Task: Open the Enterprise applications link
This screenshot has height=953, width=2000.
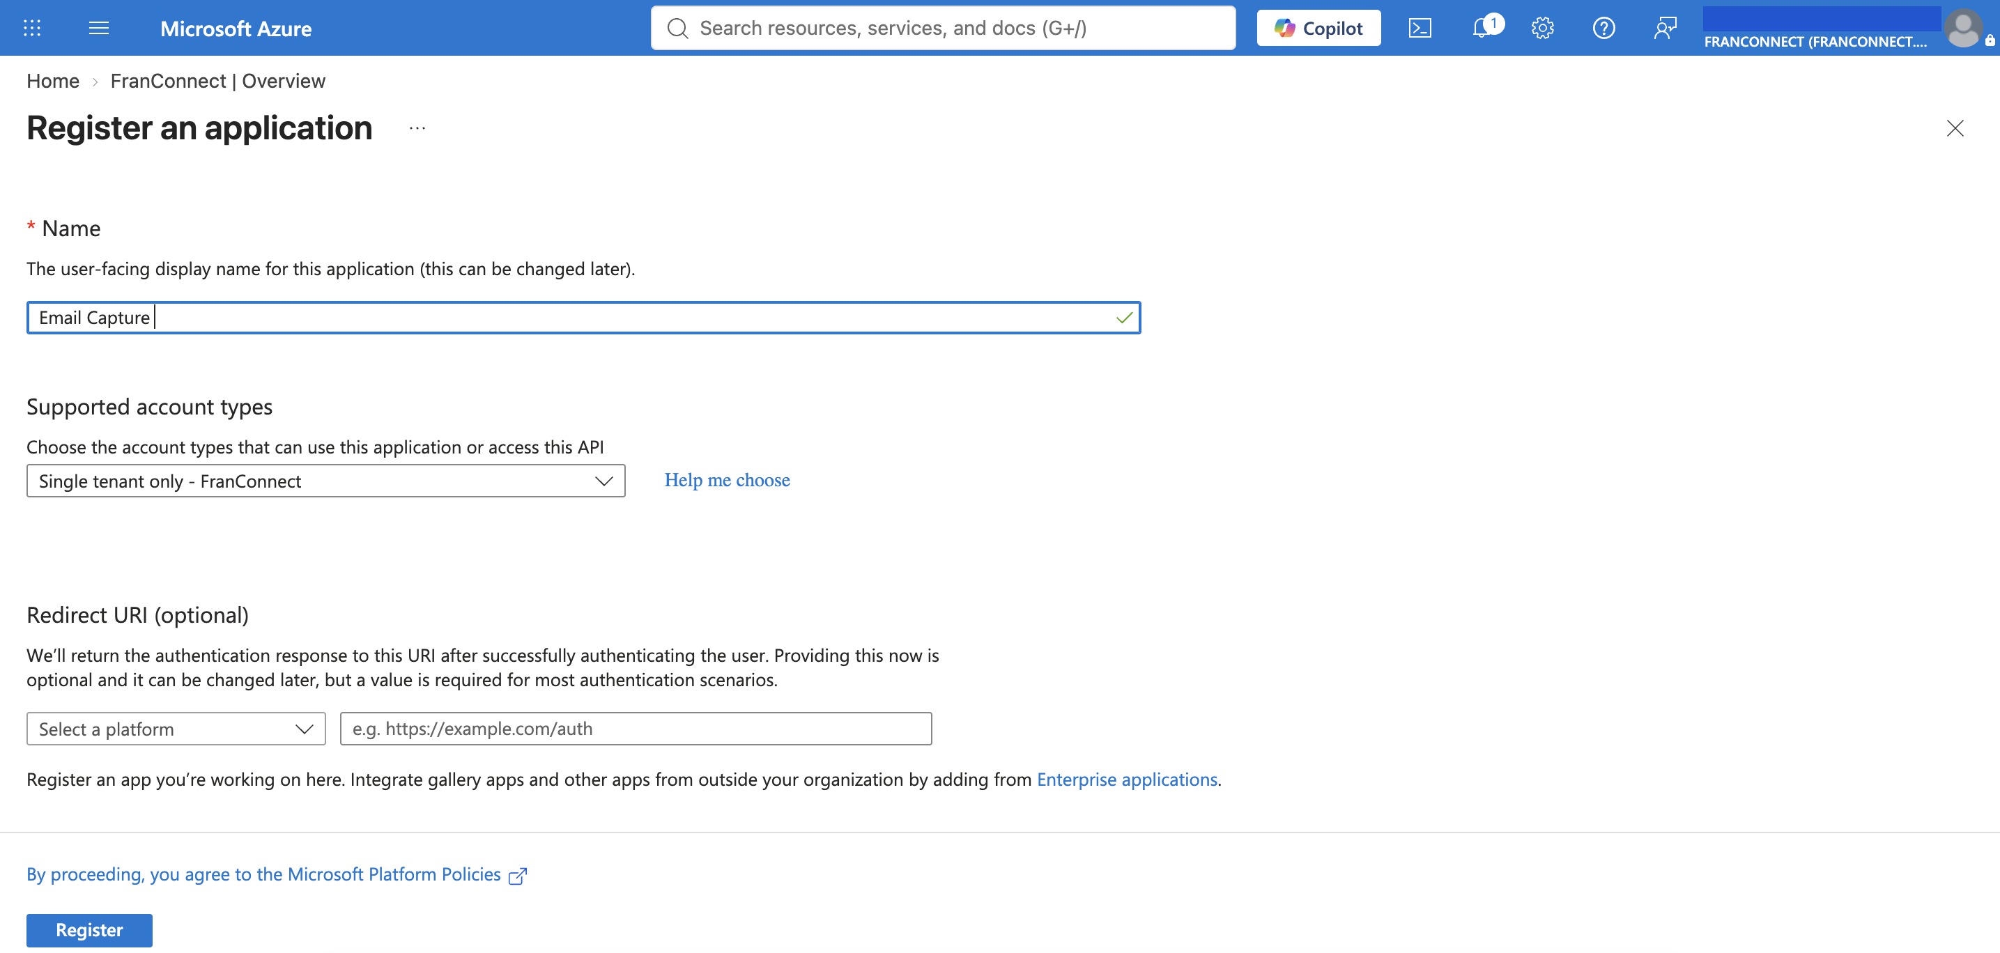Action: pyautogui.click(x=1127, y=779)
